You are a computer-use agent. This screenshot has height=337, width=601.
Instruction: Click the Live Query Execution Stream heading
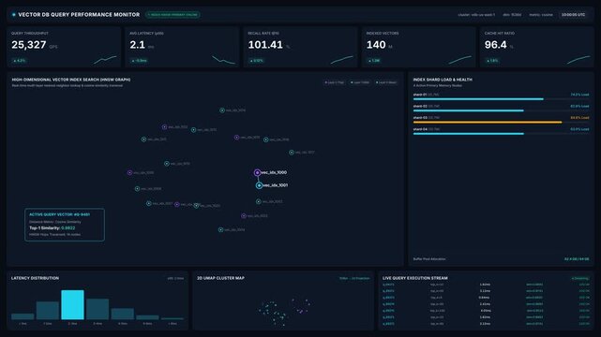point(415,278)
